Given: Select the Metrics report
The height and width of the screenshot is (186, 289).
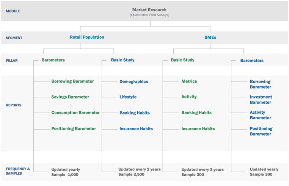Looking at the screenshot, I should pyautogui.click(x=189, y=81).
